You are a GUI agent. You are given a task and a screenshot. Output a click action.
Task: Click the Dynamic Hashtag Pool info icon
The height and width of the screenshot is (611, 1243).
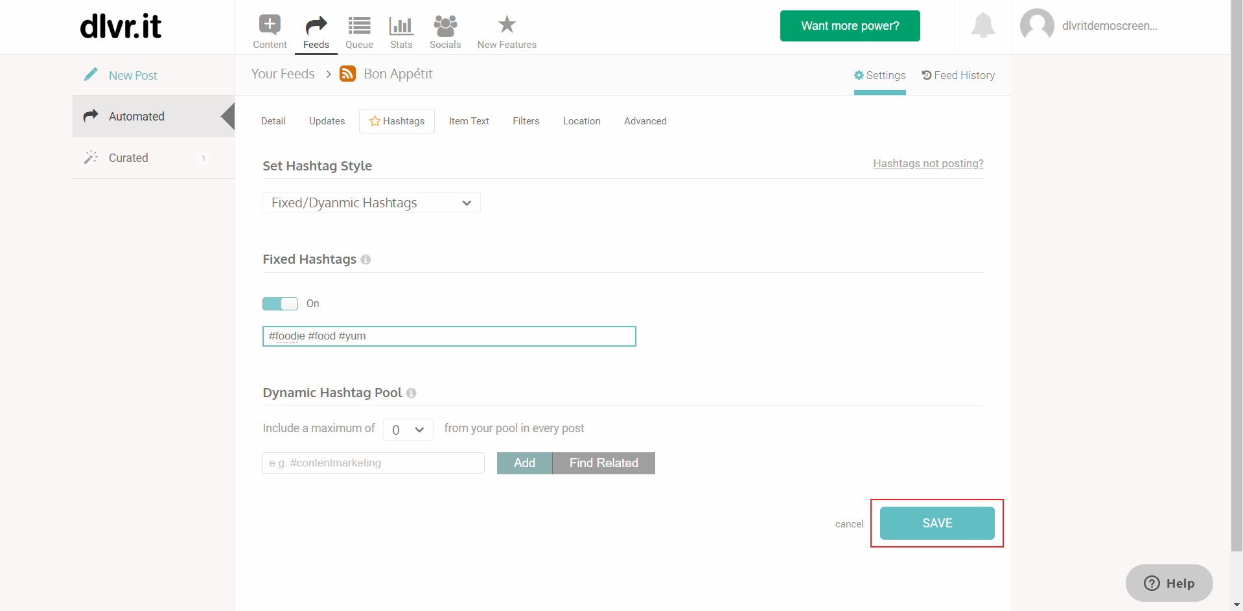coord(411,393)
